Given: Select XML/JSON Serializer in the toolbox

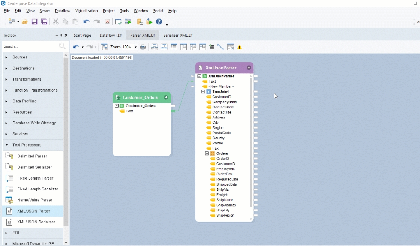Looking at the screenshot, I should (36, 222).
